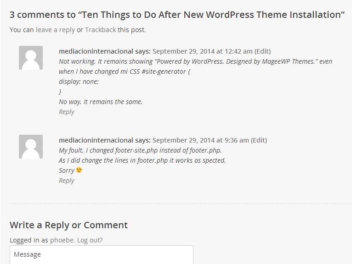Open the Trackback link
This screenshot has width=352, height=264.
[x=100, y=30]
